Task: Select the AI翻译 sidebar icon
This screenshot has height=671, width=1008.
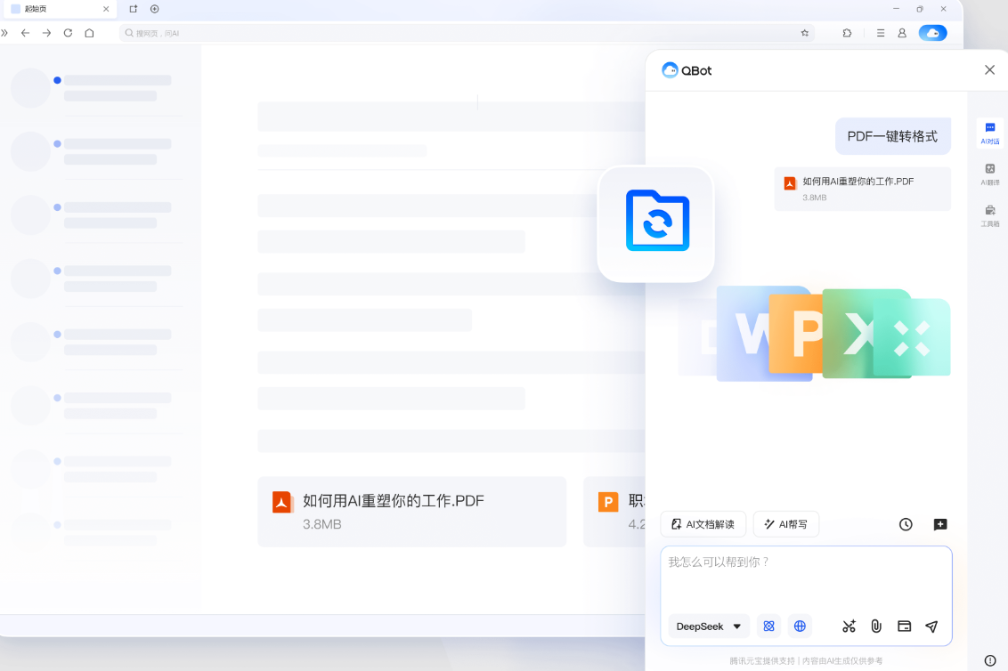Action: pyautogui.click(x=990, y=174)
